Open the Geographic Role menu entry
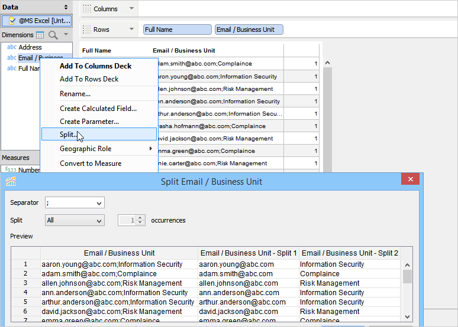The width and height of the screenshot is (458, 327). [99, 149]
